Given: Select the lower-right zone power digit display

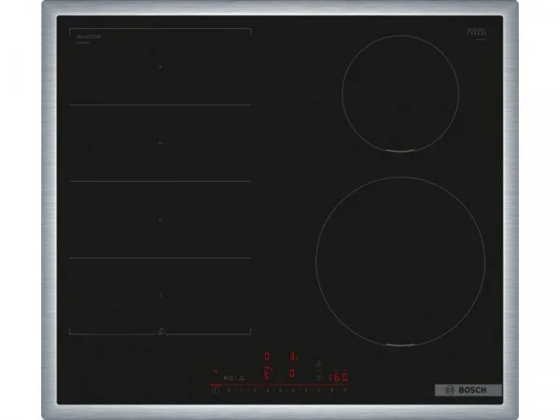Looking at the screenshot, I should (292, 374).
